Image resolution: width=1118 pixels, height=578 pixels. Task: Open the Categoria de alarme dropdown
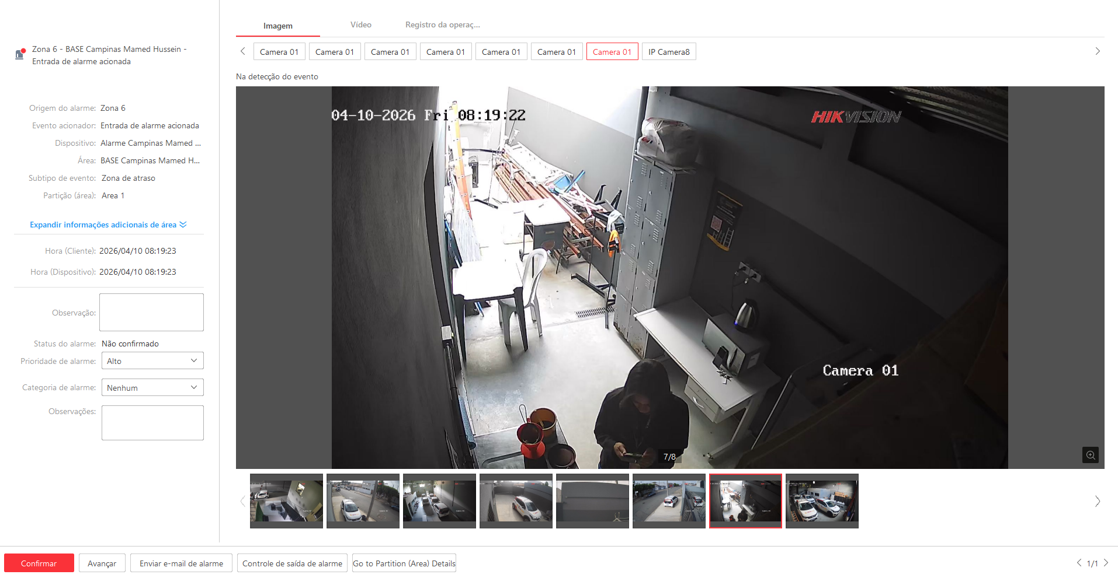tap(152, 388)
